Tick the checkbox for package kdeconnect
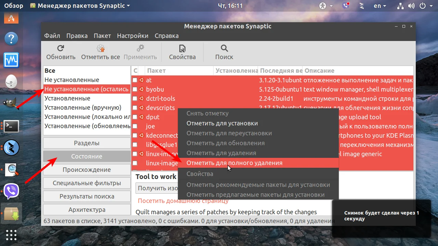 click(x=135, y=135)
